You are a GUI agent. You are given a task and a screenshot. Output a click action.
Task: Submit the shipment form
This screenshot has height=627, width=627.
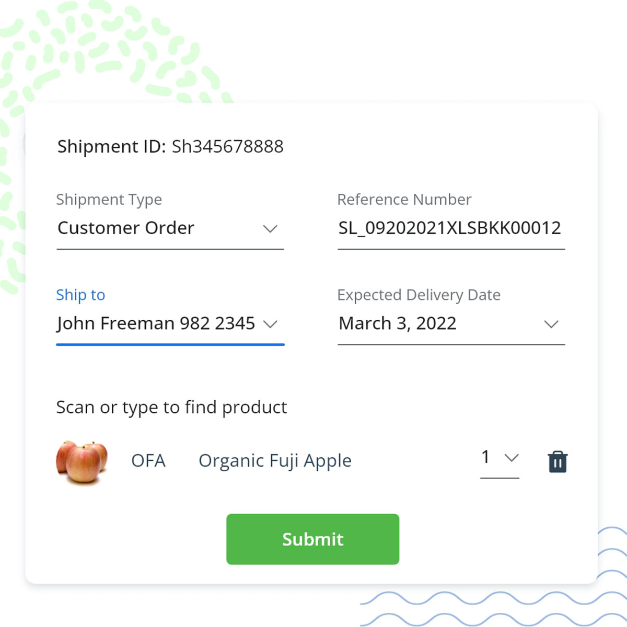pos(312,539)
